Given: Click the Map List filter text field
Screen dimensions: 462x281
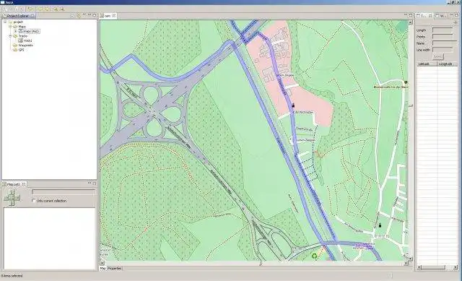Looking at the screenshot, I should [64, 192].
